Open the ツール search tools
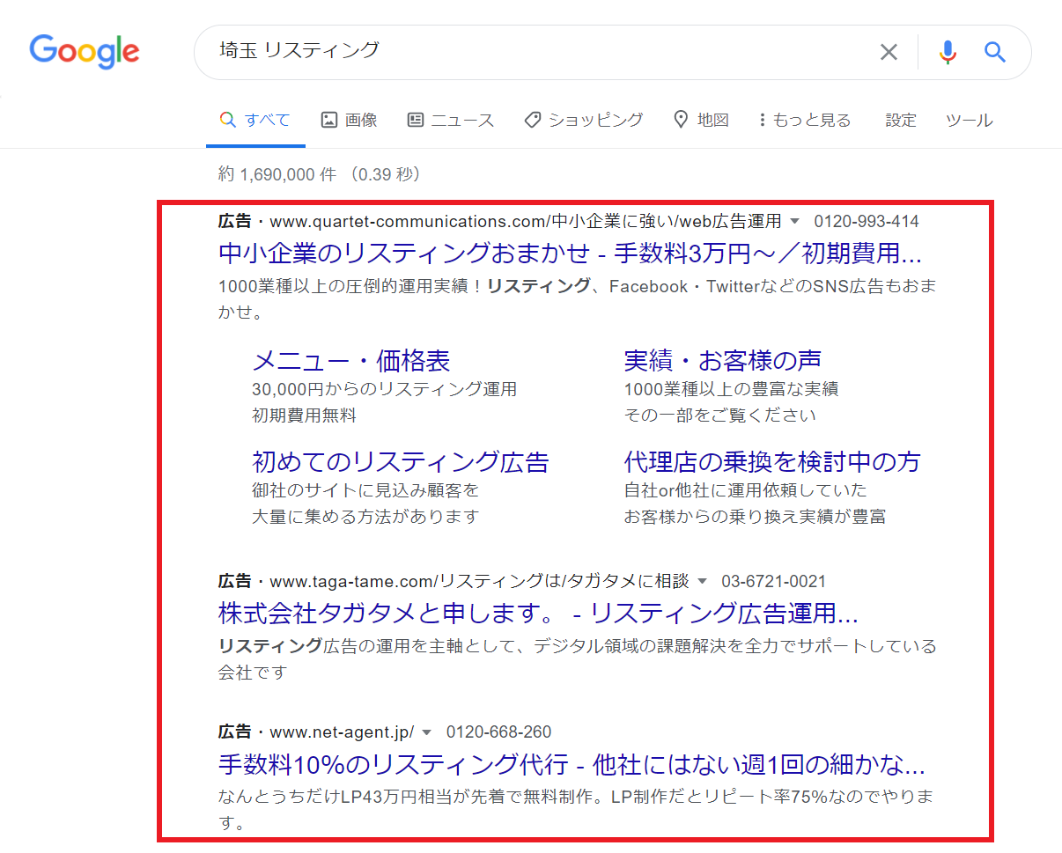Image resolution: width=1062 pixels, height=853 pixels. pyautogui.click(x=969, y=120)
